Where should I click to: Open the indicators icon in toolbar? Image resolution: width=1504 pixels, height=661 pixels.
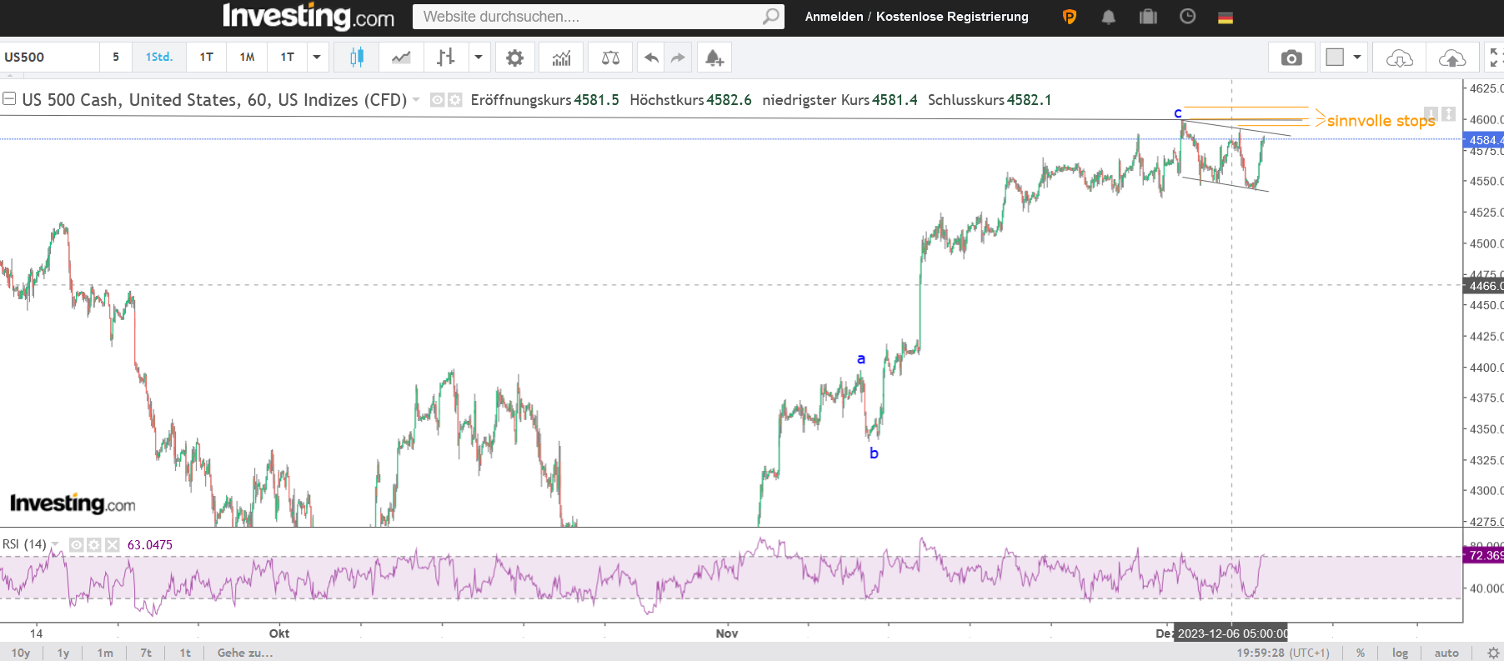562,58
